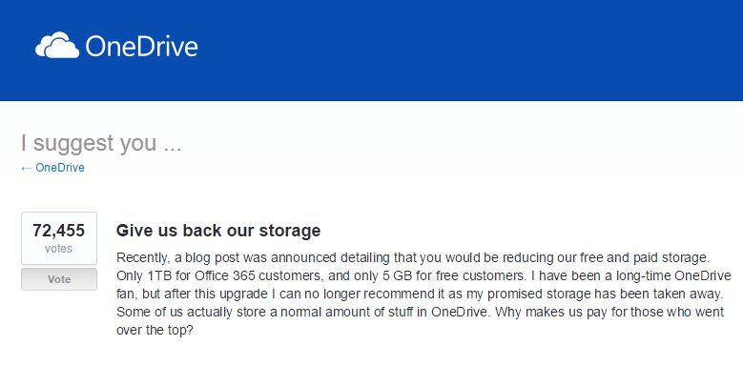Open the Give us back our storage title

point(218,231)
